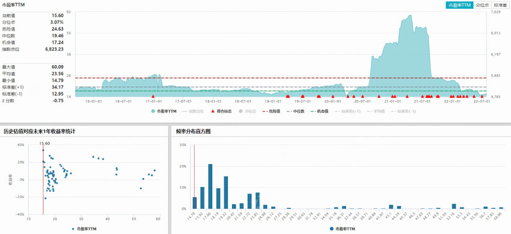The height and width of the screenshot is (234, 511).
Task: Select the active 市盈率TTM tab button
Action: pyautogui.click(x=459, y=5)
